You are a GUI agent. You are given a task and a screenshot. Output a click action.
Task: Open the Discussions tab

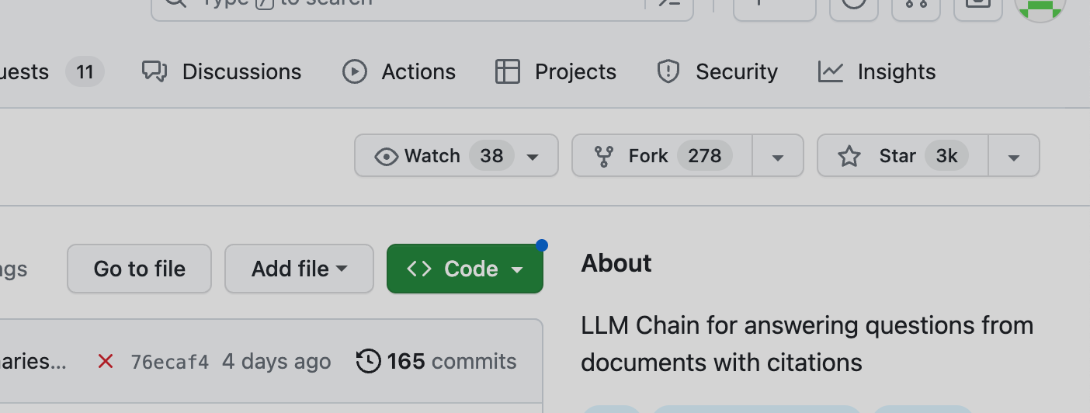(x=222, y=72)
